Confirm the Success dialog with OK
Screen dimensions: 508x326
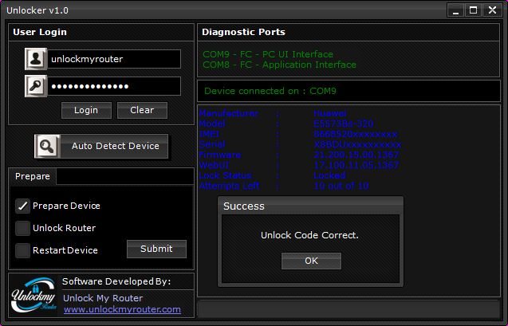point(311,261)
